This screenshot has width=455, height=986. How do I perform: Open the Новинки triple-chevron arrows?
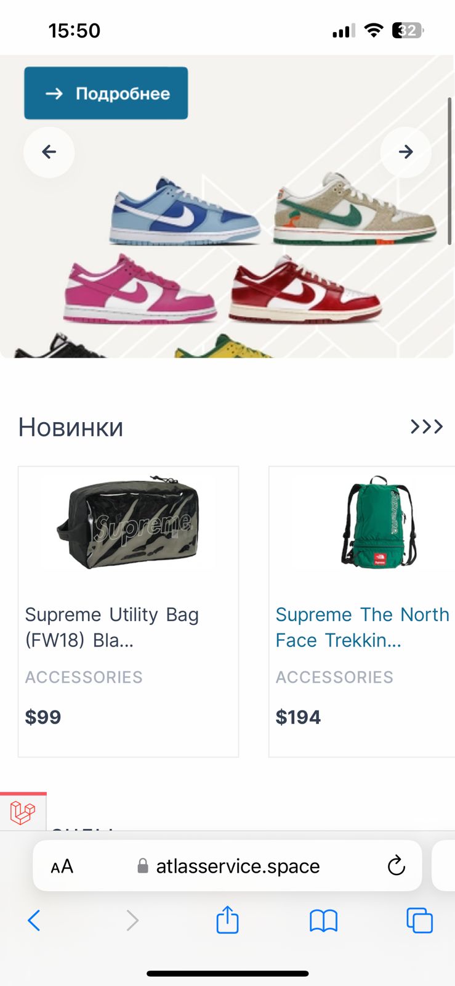coord(427,426)
